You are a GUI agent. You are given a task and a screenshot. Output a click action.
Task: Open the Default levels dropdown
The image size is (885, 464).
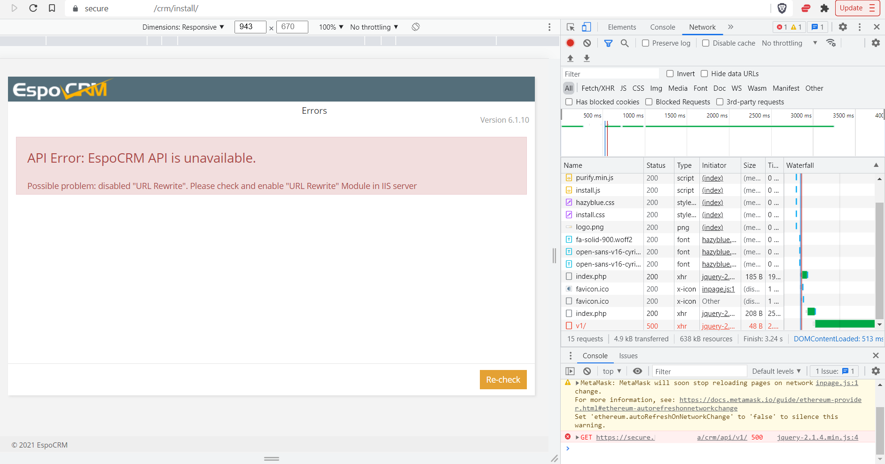(x=776, y=371)
